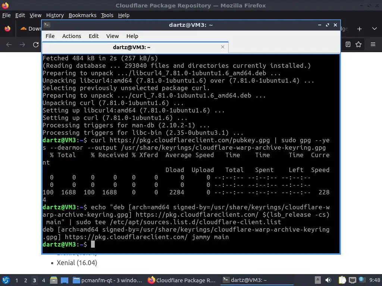Click the update notifier tray icon
Viewport: 382px width, 286px height.
[x=362, y=280]
